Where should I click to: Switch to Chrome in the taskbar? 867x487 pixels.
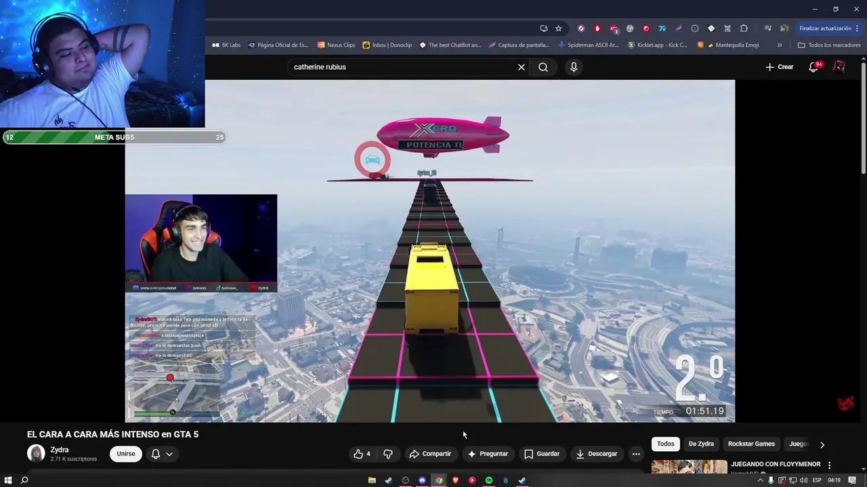(x=439, y=480)
